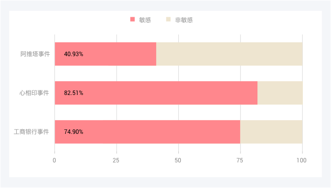Screen dimensions: 331x188
Task: Select the beige 心相印事件 bar segment
Action: (x=280, y=93)
